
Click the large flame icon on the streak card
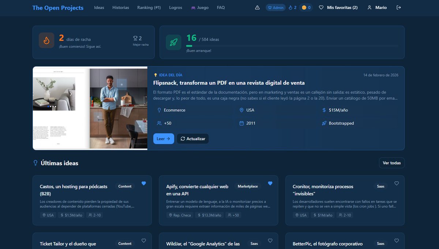[x=46, y=41]
